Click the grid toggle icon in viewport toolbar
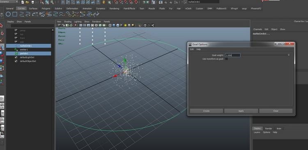The image size is (308, 150). (x=81, y=25)
